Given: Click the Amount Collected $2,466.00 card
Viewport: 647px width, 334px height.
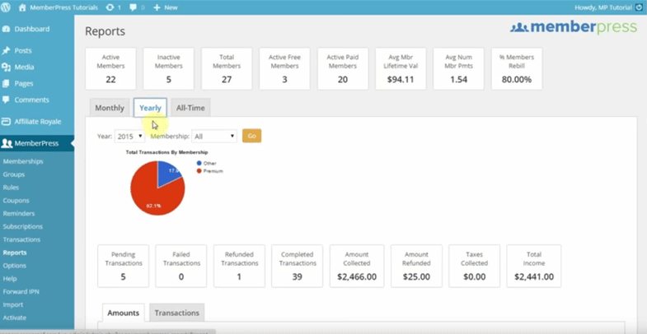Looking at the screenshot, I should 357,266.
